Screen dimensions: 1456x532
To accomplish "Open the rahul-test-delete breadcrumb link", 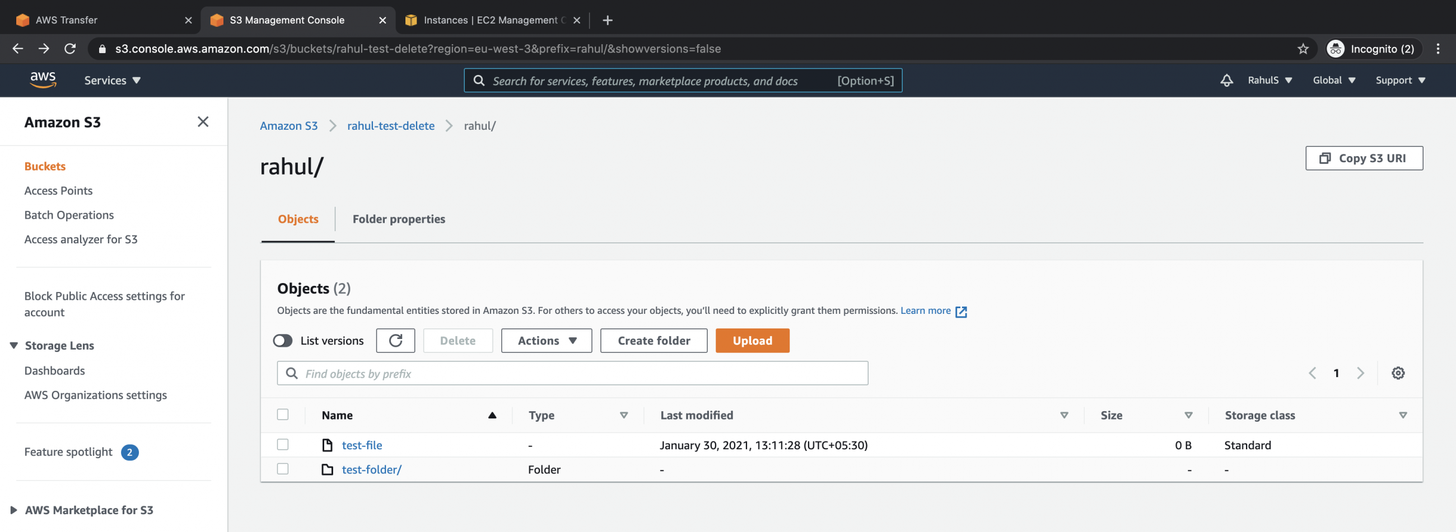I will pos(390,125).
